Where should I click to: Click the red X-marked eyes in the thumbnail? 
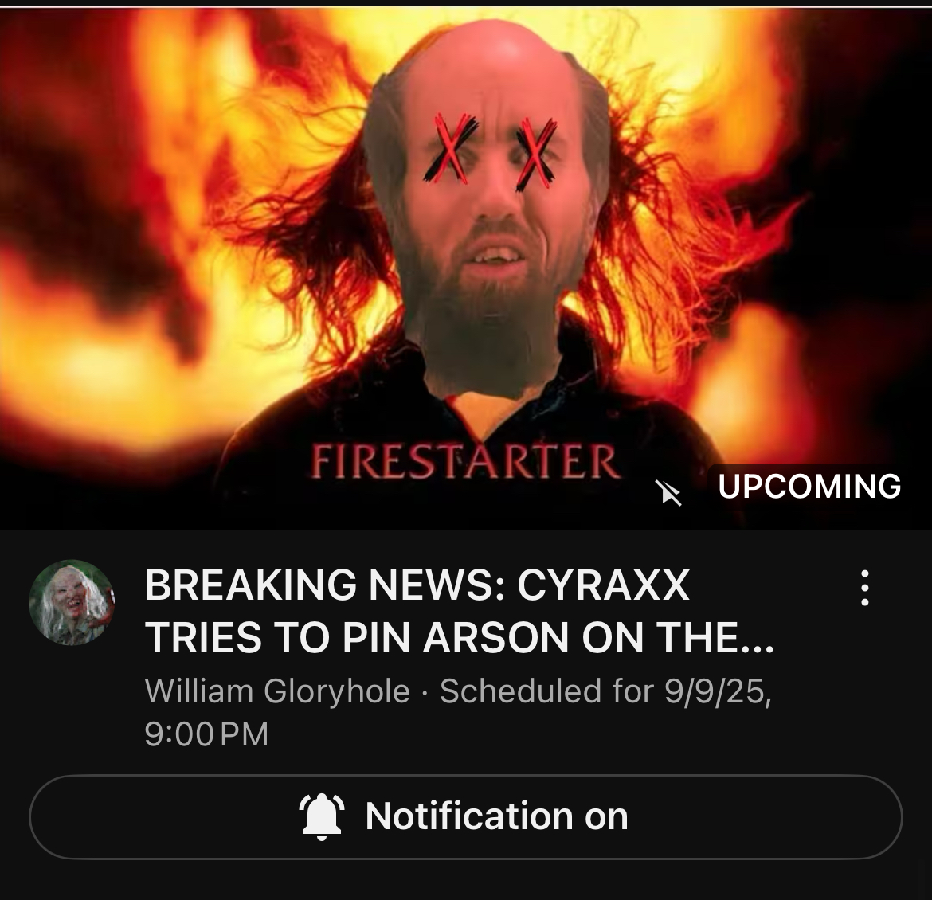pyautogui.click(x=491, y=149)
